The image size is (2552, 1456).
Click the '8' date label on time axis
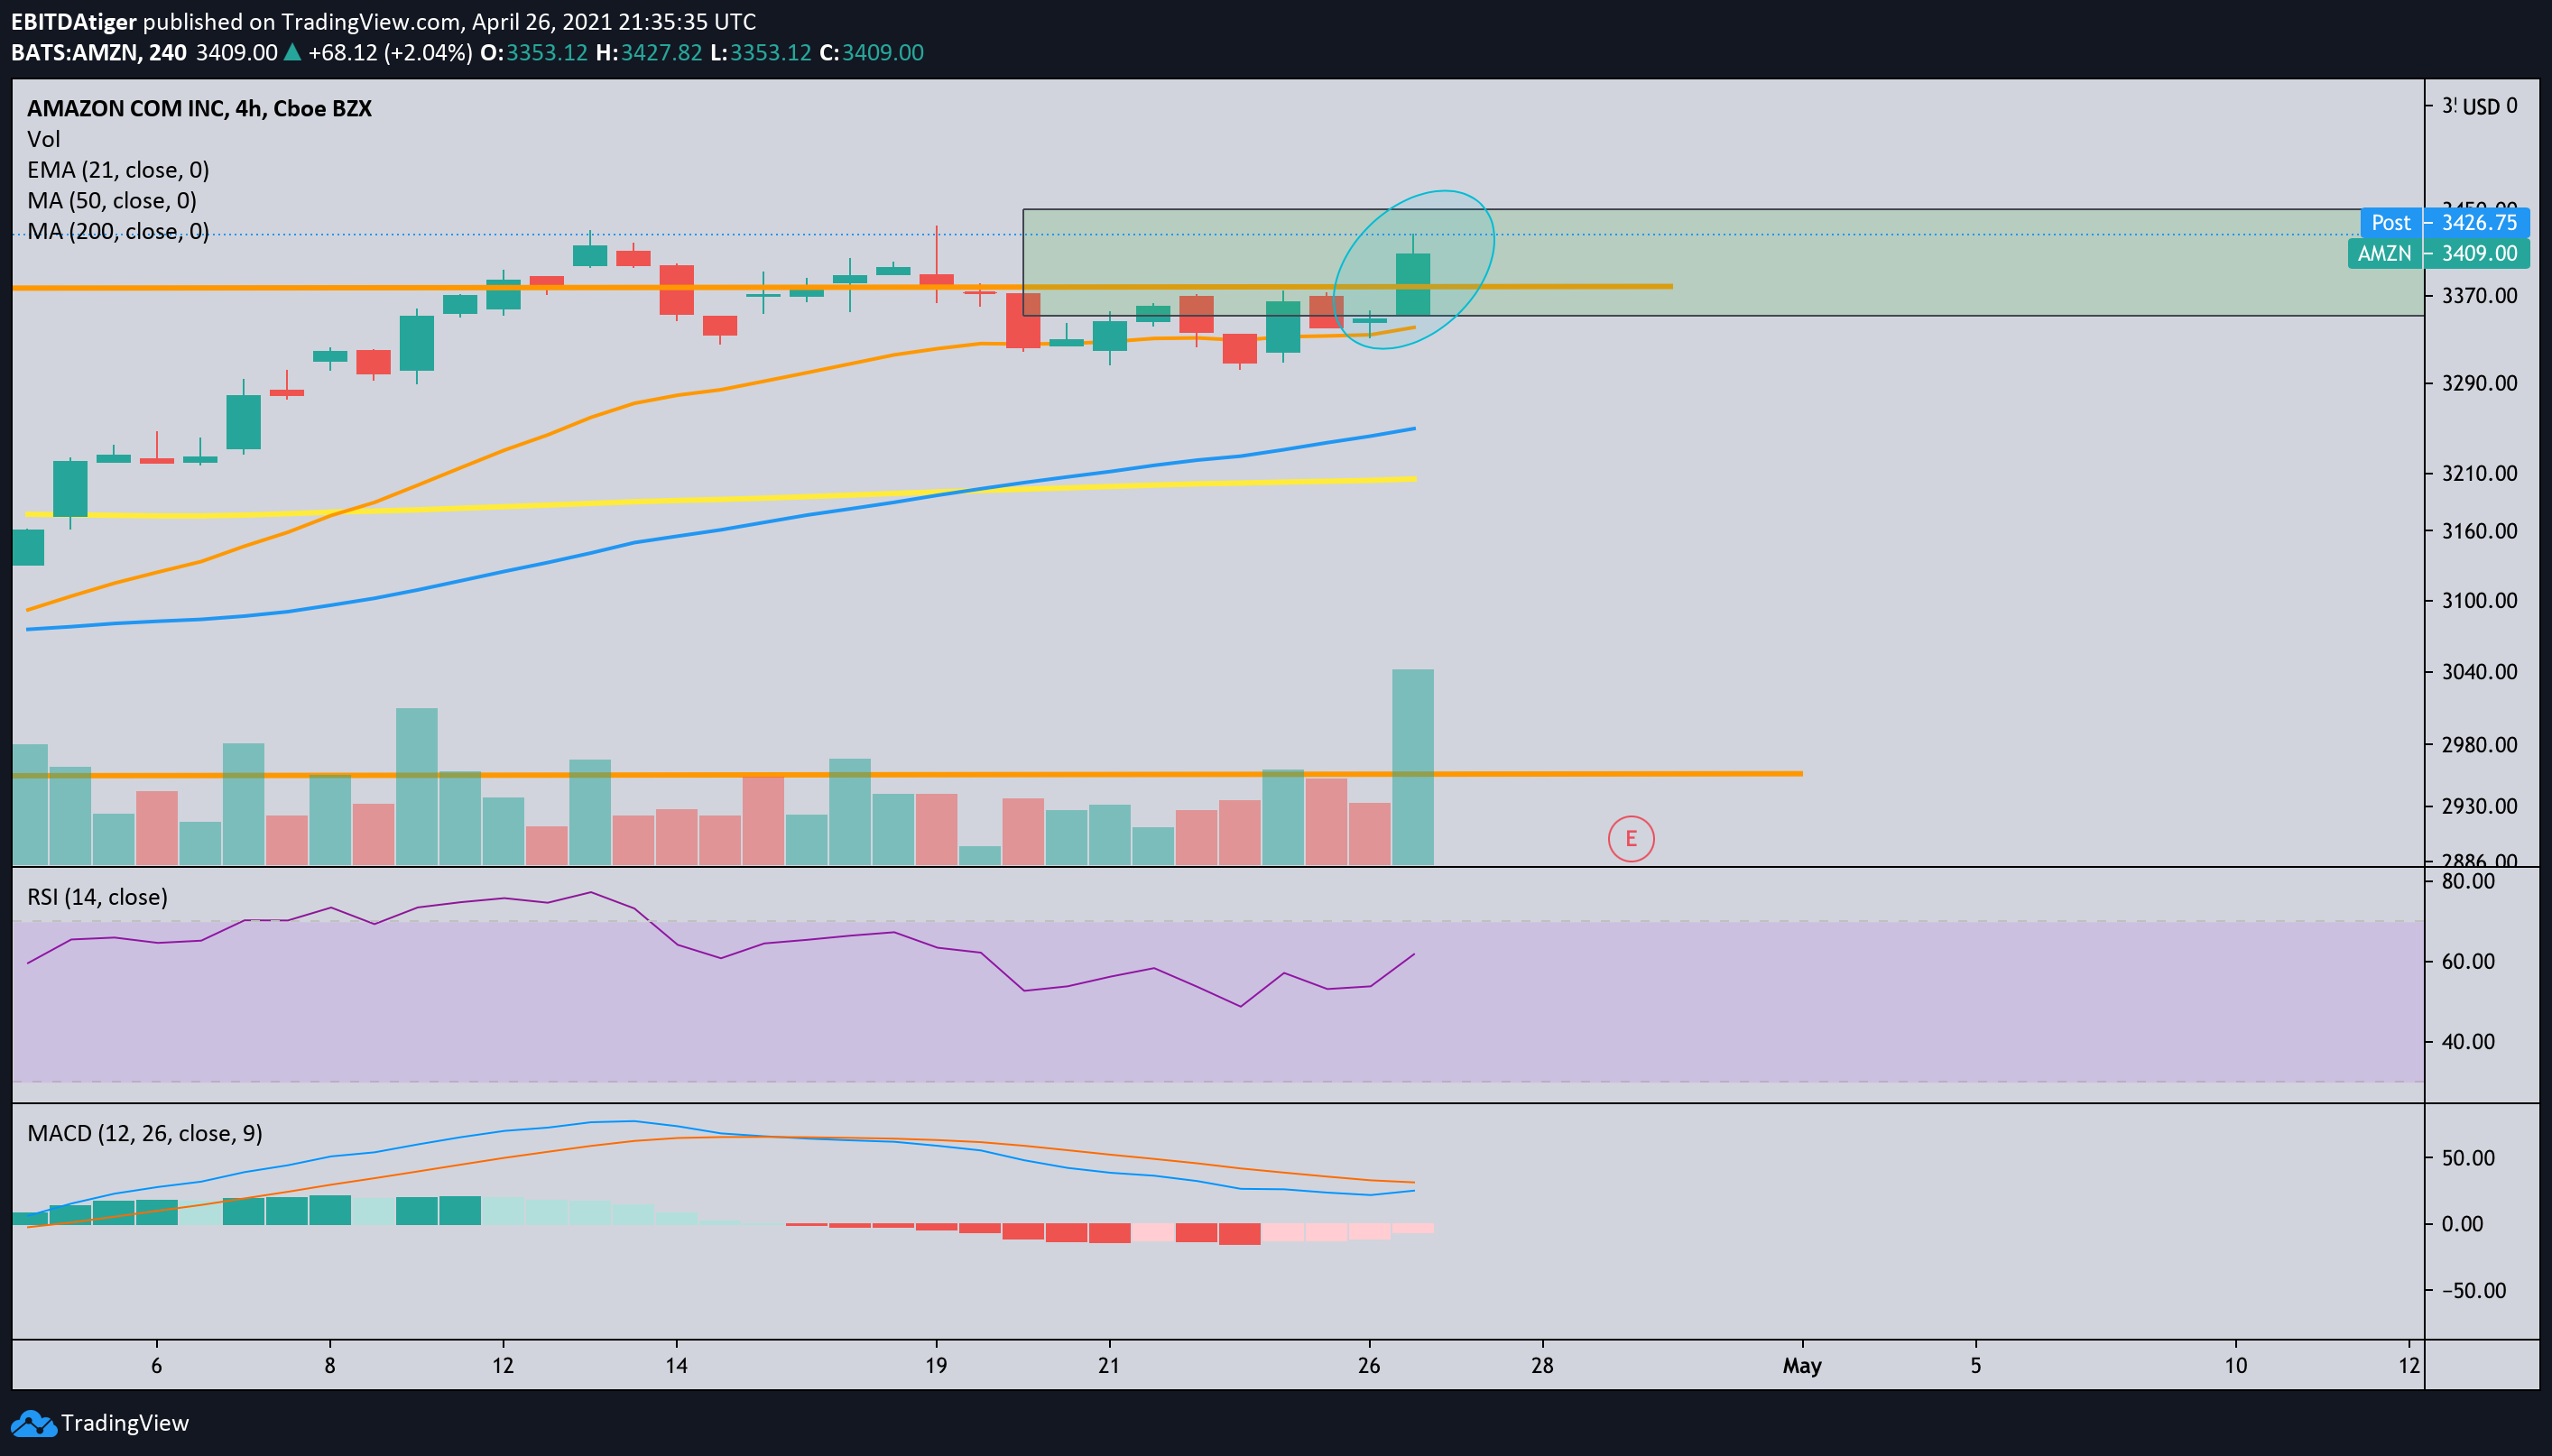point(330,1366)
